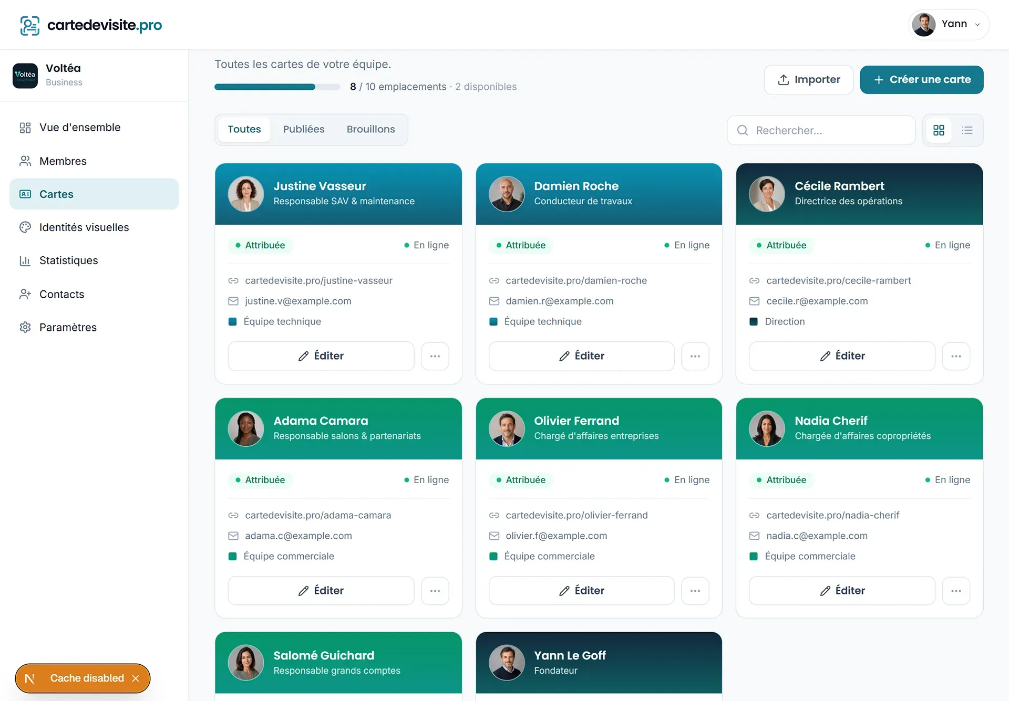Select the Toutes filter tab
The width and height of the screenshot is (1009, 701).
pos(244,130)
